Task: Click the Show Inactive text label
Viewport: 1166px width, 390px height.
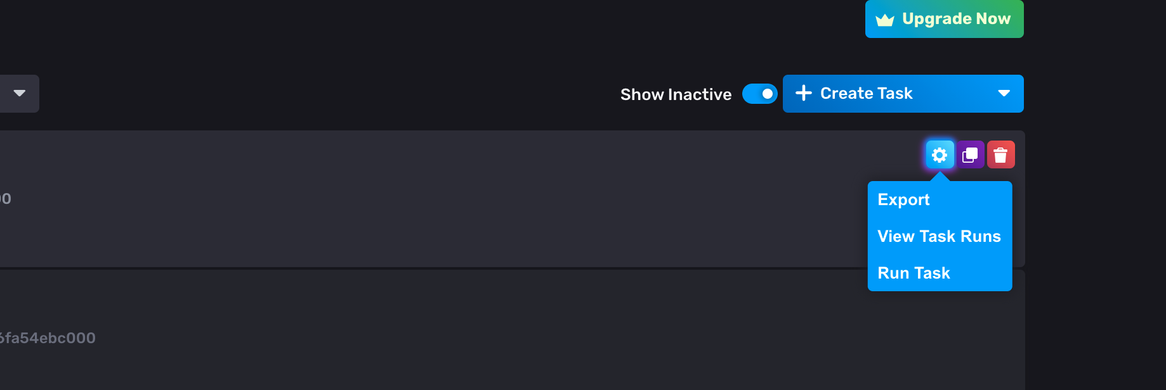Action: click(676, 94)
